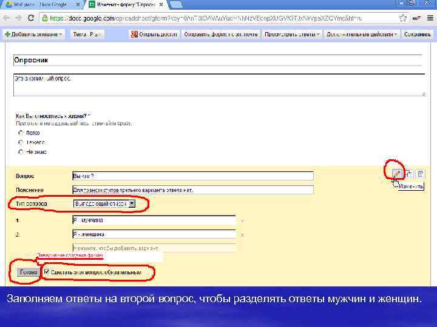Open the 'Тема' theme button
Image resolution: width=437 pixels, height=327 pixels.
point(87,34)
